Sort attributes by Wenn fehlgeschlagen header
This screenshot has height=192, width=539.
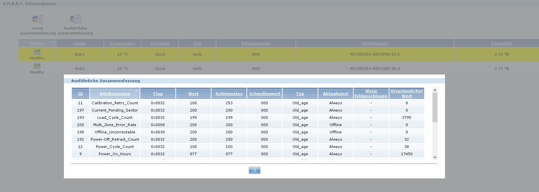coord(371,93)
